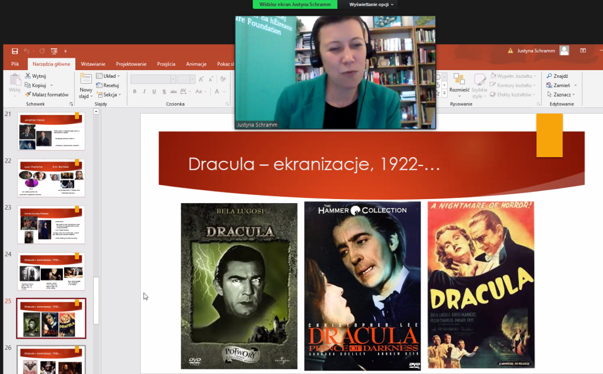Click the Wytnij (cut) scissors icon
603x374 pixels.
(x=28, y=76)
